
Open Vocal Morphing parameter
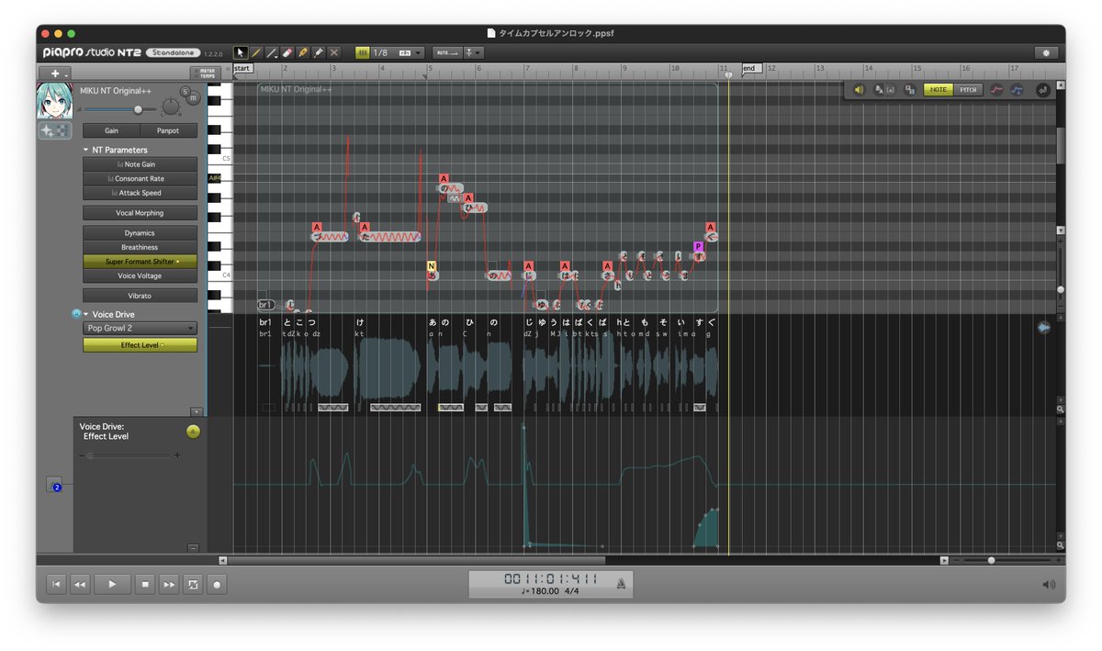pyautogui.click(x=140, y=213)
